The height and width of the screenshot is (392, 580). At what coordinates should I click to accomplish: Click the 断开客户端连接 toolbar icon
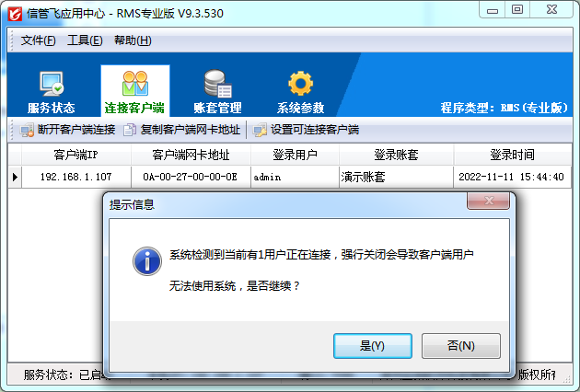pos(27,130)
